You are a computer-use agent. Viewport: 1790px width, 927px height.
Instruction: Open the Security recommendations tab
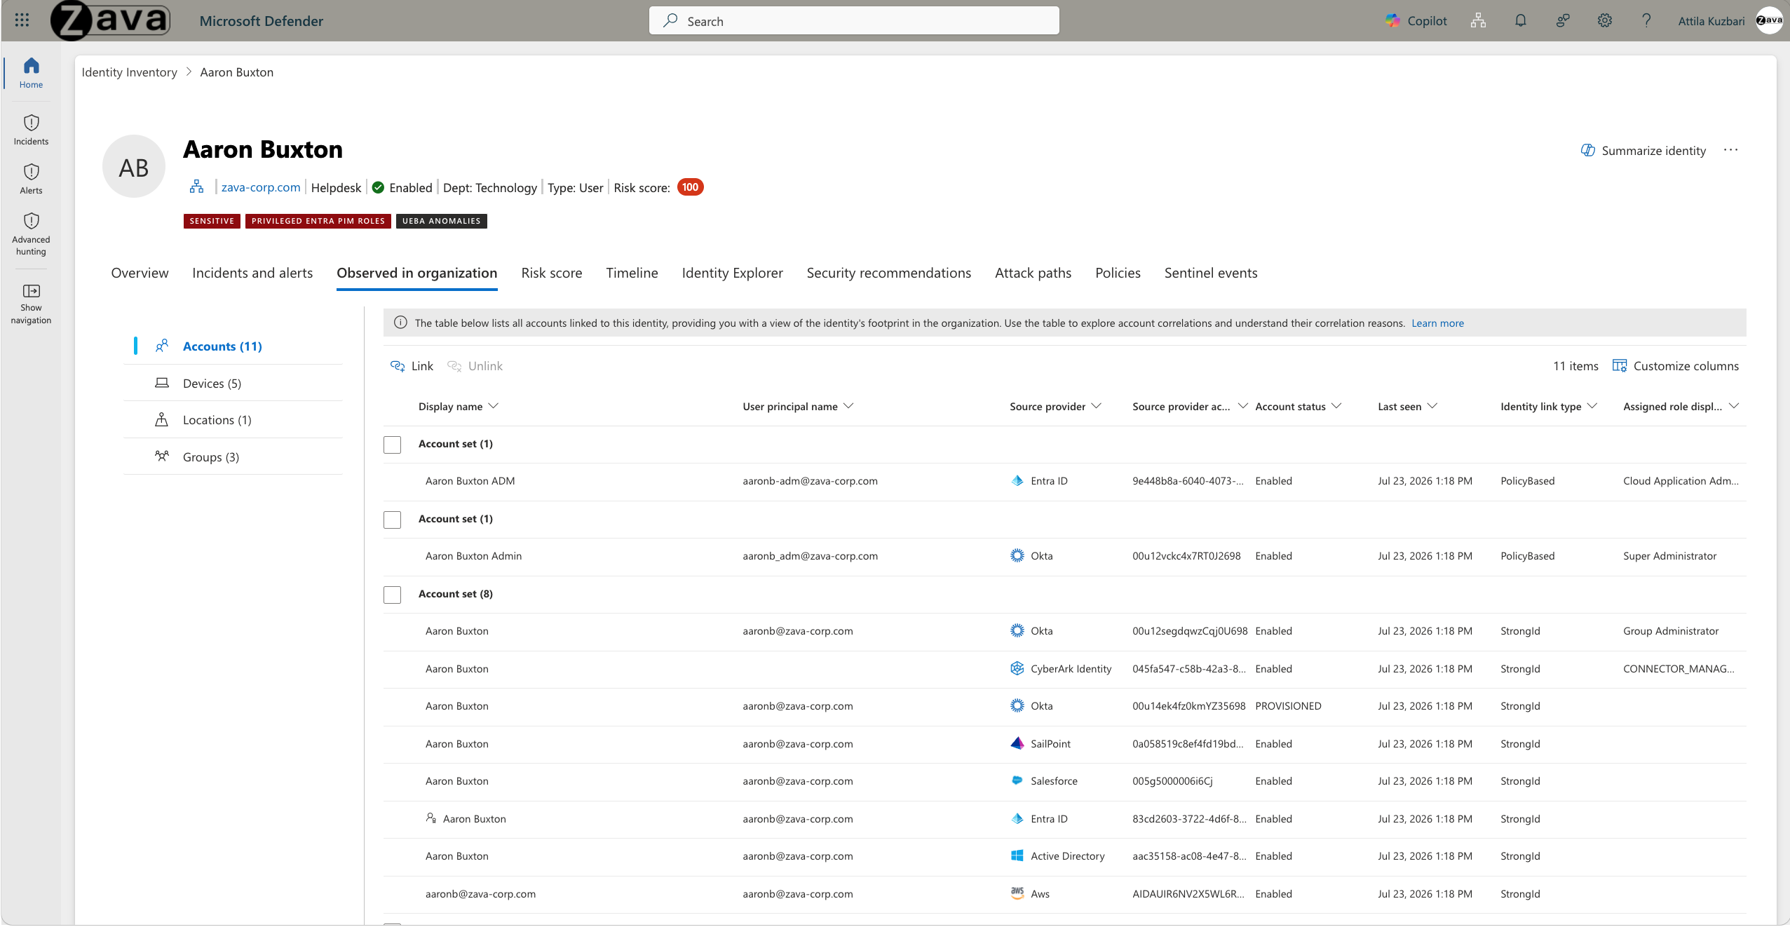[888, 273]
